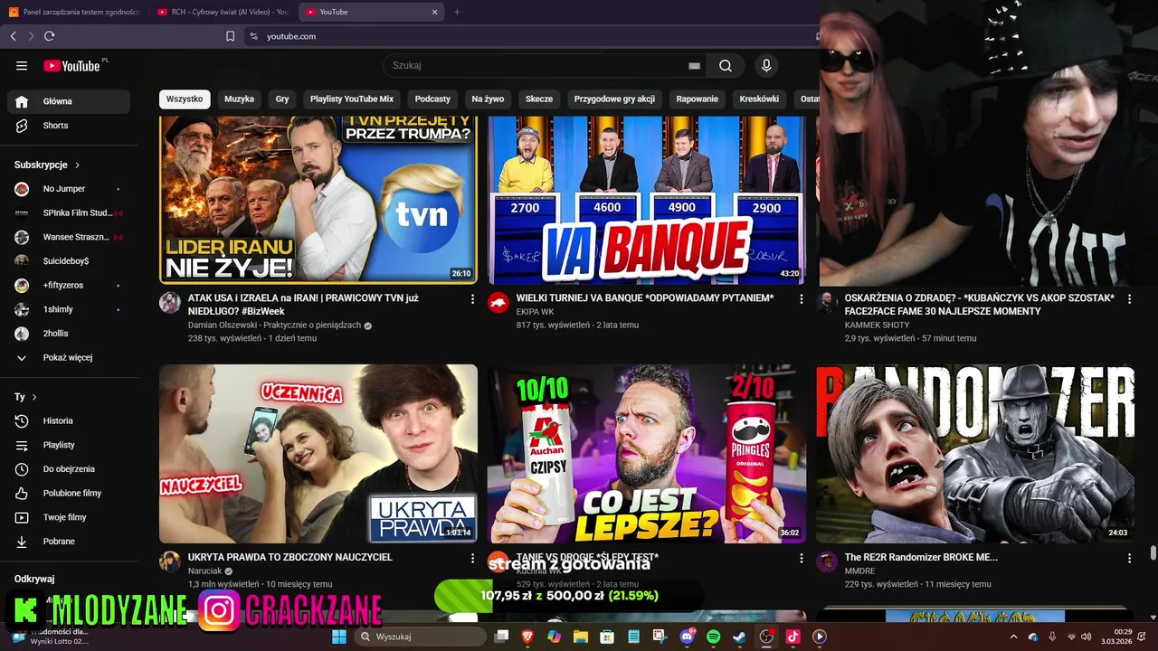Viewport: 1158px width, 651px height.
Task: Click the browser reload button
Action: tap(49, 36)
